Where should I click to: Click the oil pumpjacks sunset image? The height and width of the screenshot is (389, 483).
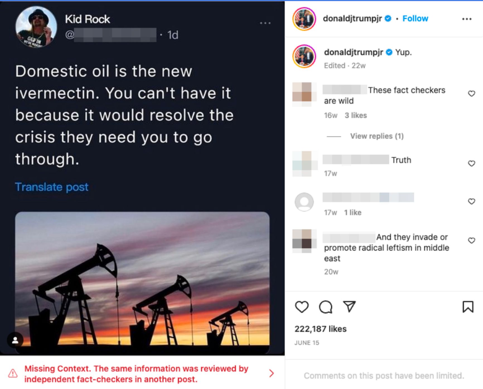coord(142,281)
